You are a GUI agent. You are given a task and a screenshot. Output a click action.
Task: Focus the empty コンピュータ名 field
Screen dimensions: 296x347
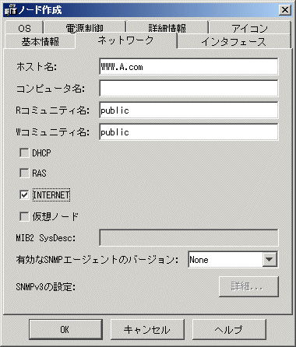point(189,89)
